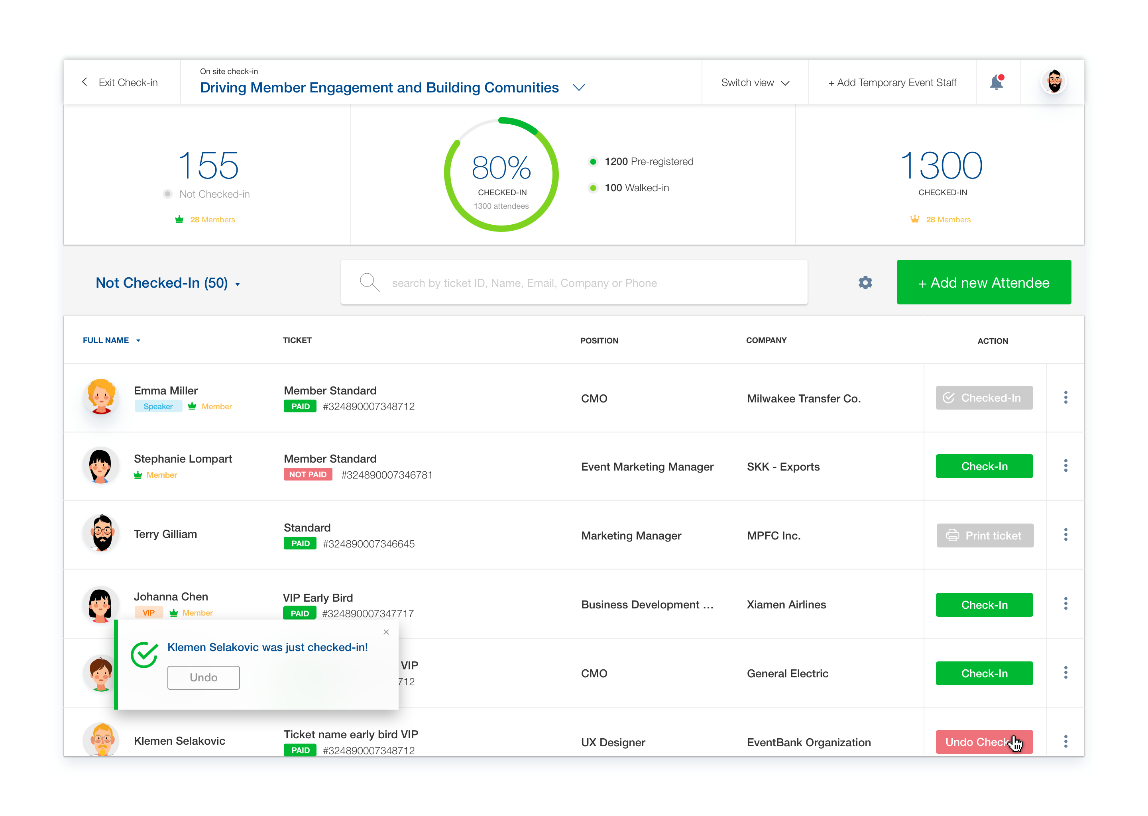Click the back arrow beside Exit Check-in

85,82
